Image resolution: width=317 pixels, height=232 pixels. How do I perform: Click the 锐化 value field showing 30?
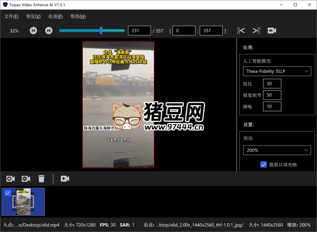point(272,84)
